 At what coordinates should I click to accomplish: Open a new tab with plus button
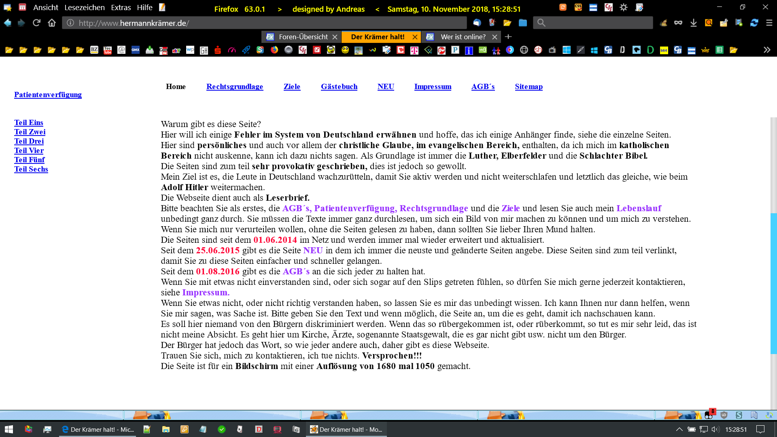[x=508, y=37]
